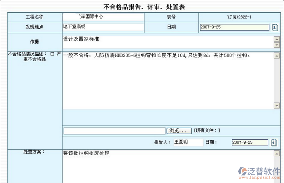Click the 表号 label

171,17
